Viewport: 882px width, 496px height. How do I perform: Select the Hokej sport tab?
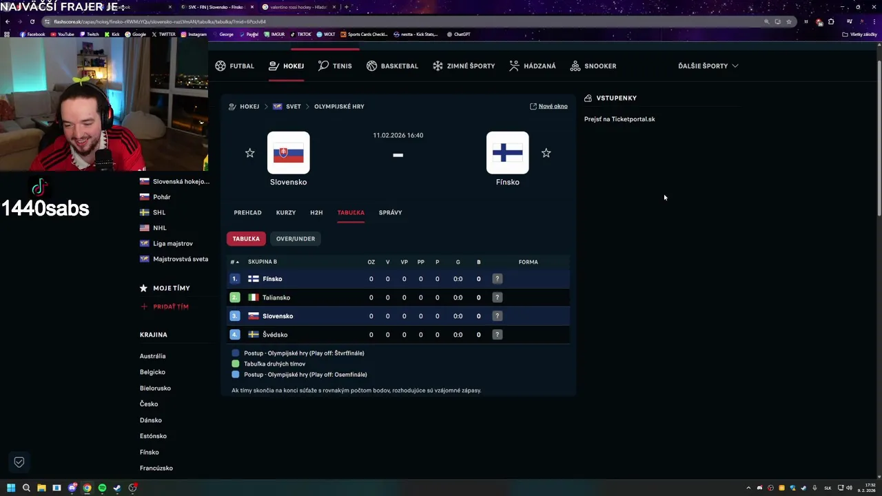pos(286,66)
